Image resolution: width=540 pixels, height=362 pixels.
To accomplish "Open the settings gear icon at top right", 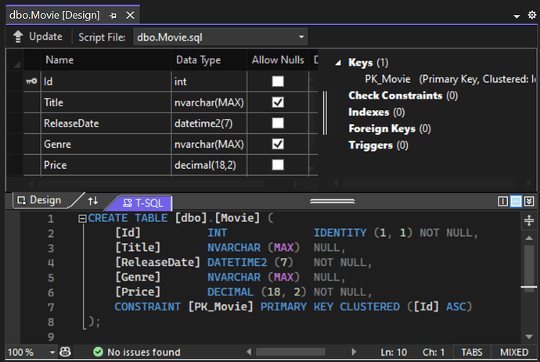I will [x=531, y=15].
